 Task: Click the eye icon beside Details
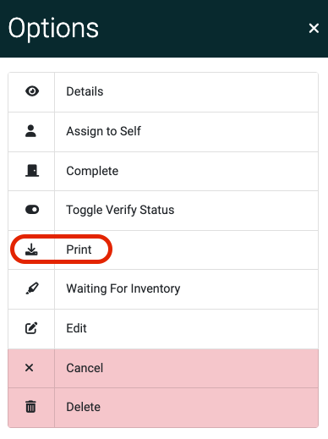32,91
